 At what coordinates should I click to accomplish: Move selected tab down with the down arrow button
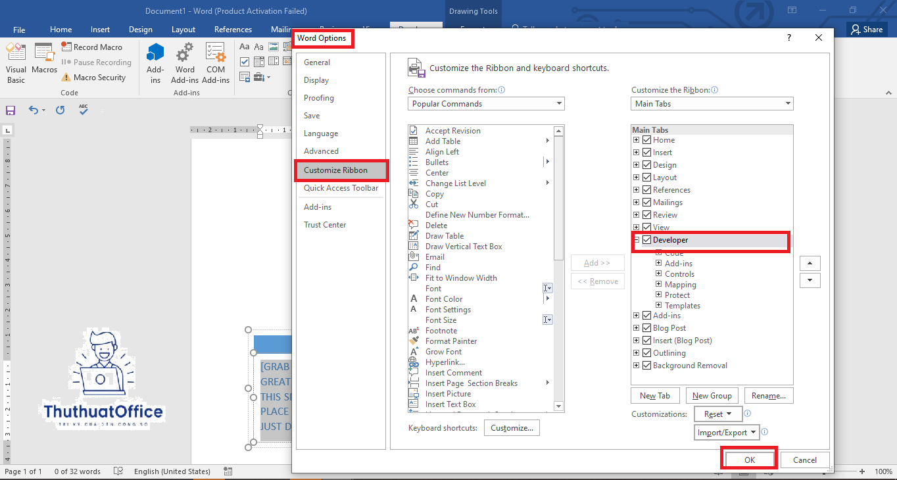tap(810, 280)
